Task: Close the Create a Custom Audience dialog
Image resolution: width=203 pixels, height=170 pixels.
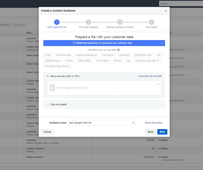Action: coord(166,11)
